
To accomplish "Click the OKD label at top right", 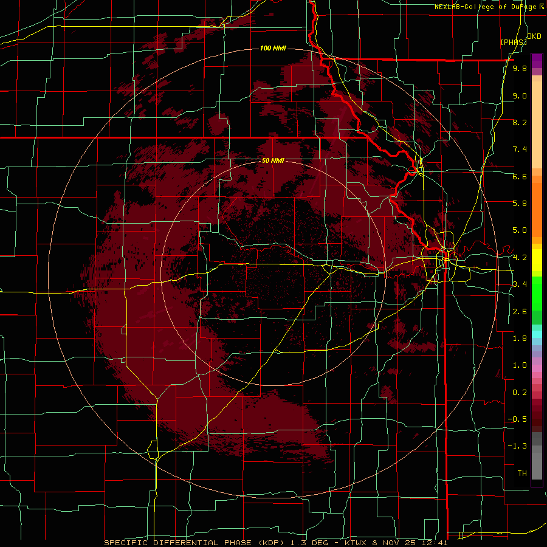I will (x=534, y=36).
